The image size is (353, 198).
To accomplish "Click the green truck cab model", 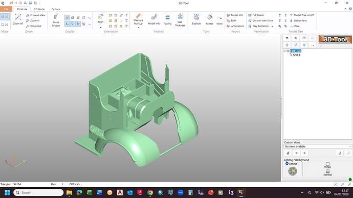I will tap(137, 110).
